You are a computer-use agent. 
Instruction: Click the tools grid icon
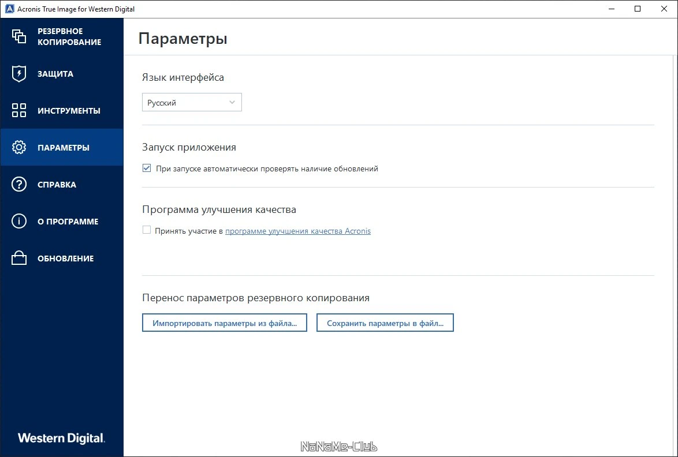[19, 110]
